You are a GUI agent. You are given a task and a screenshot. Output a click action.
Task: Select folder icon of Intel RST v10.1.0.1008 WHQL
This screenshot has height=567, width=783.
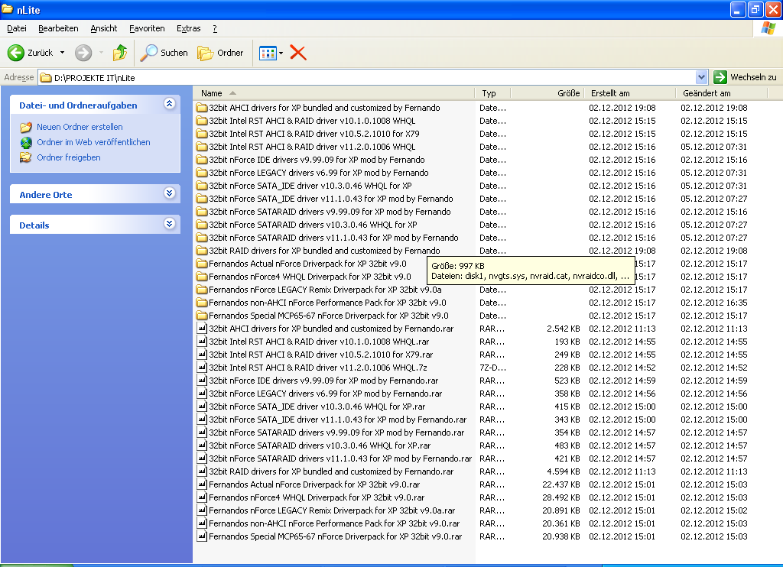202,121
